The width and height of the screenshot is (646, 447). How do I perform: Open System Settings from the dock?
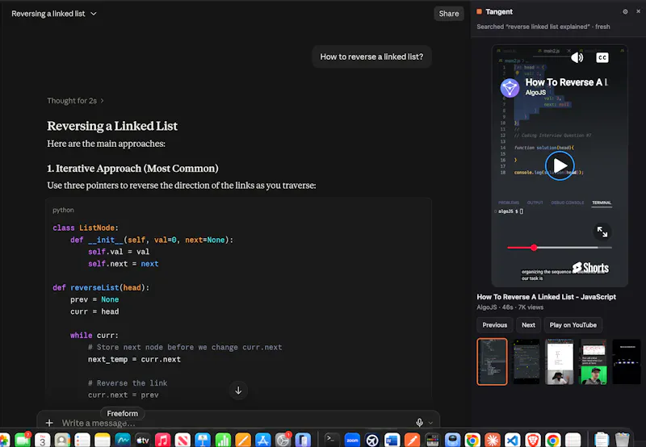(x=283, y=440)
